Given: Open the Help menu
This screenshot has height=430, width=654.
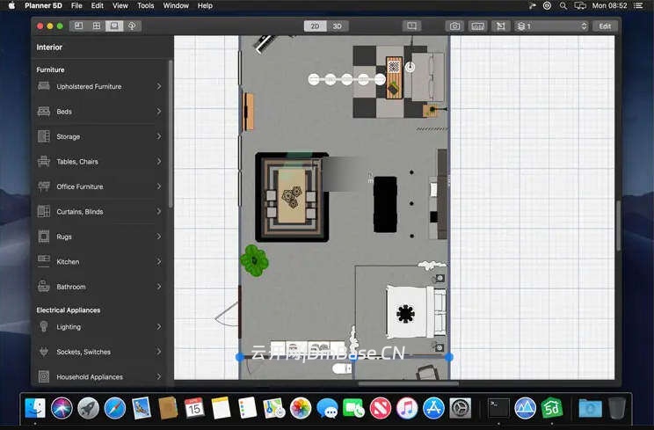Looking at the screenshot, I should [205, 6].
